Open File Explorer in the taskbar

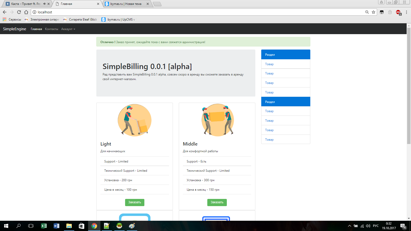coord(69,226)
